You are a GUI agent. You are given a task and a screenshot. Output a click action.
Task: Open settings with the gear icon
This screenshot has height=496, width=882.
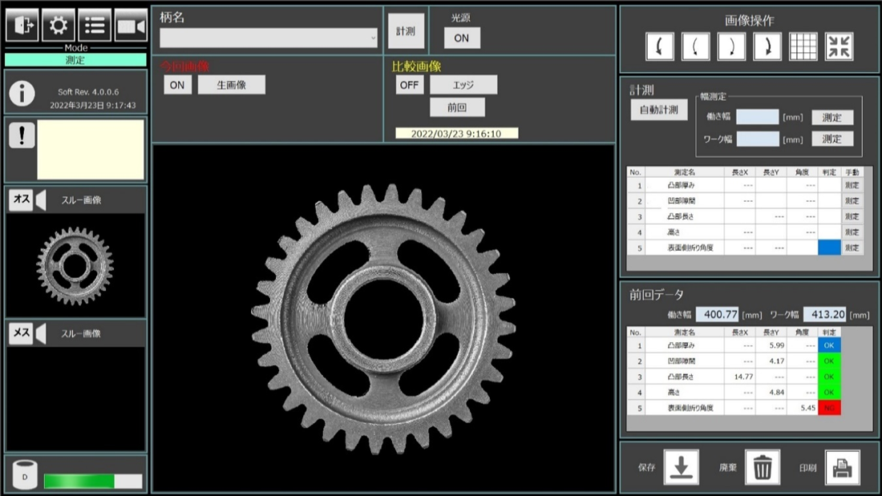(x=59, y=26)
